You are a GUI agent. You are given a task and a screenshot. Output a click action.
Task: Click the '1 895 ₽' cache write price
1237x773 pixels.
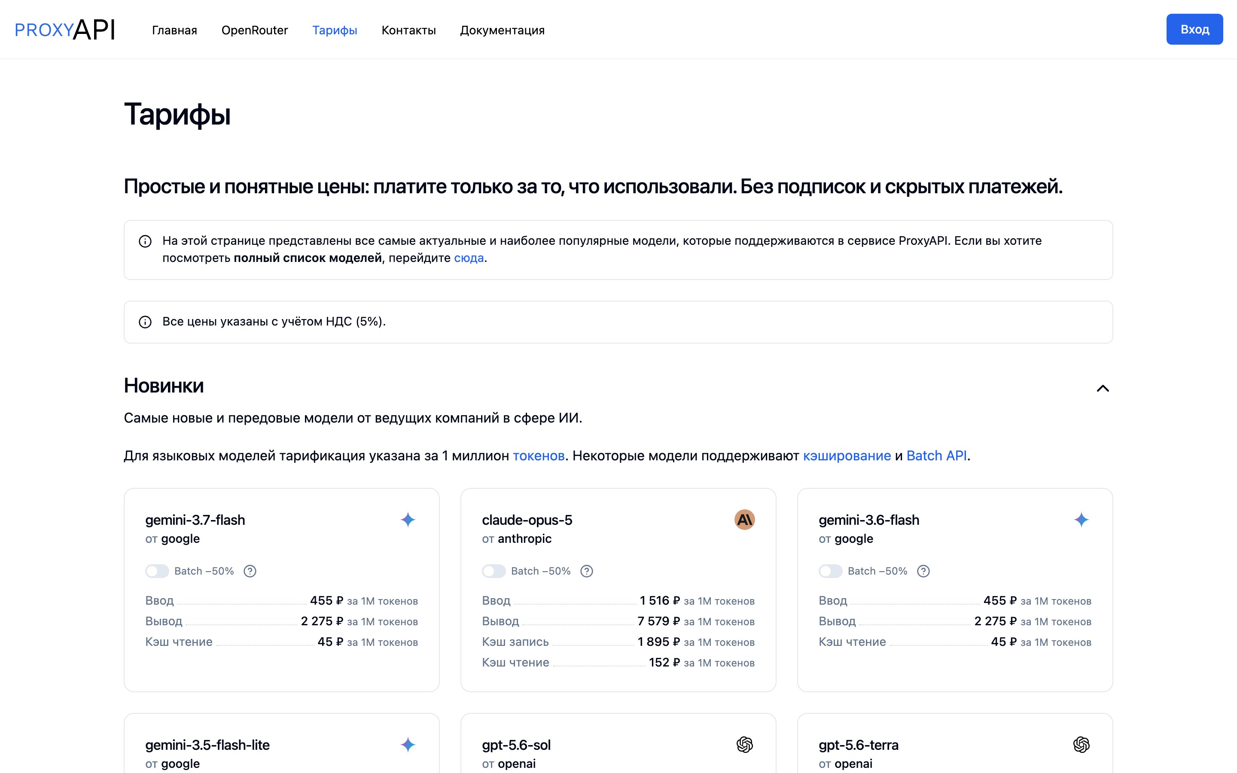[x=658, y=642]
